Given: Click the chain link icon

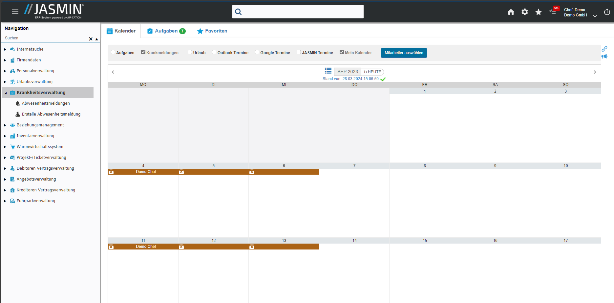Looking at the screenshot, I should (604, 49).
